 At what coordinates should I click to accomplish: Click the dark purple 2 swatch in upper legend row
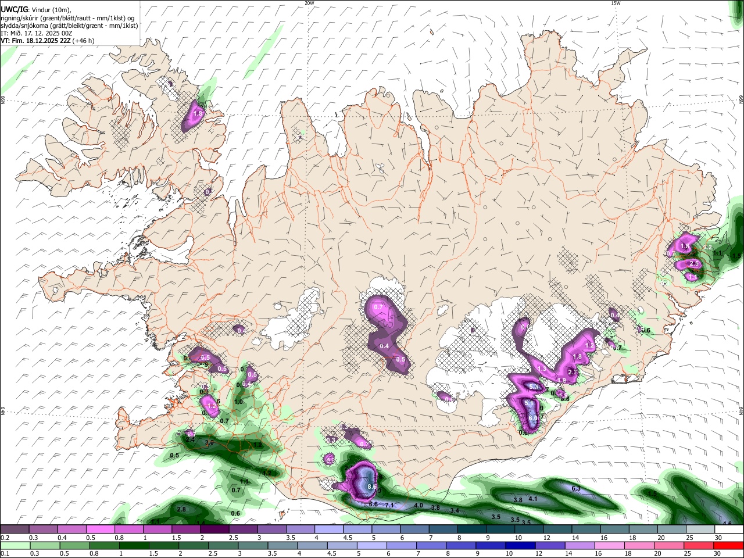coord(214,529)
